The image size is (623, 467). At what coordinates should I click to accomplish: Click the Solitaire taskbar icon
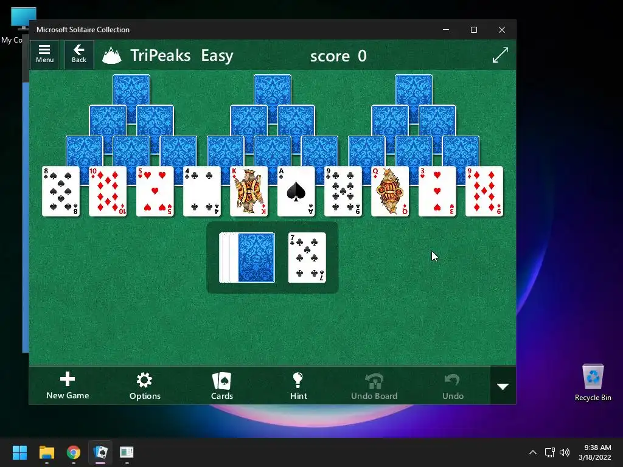click(x=100, y=452)
